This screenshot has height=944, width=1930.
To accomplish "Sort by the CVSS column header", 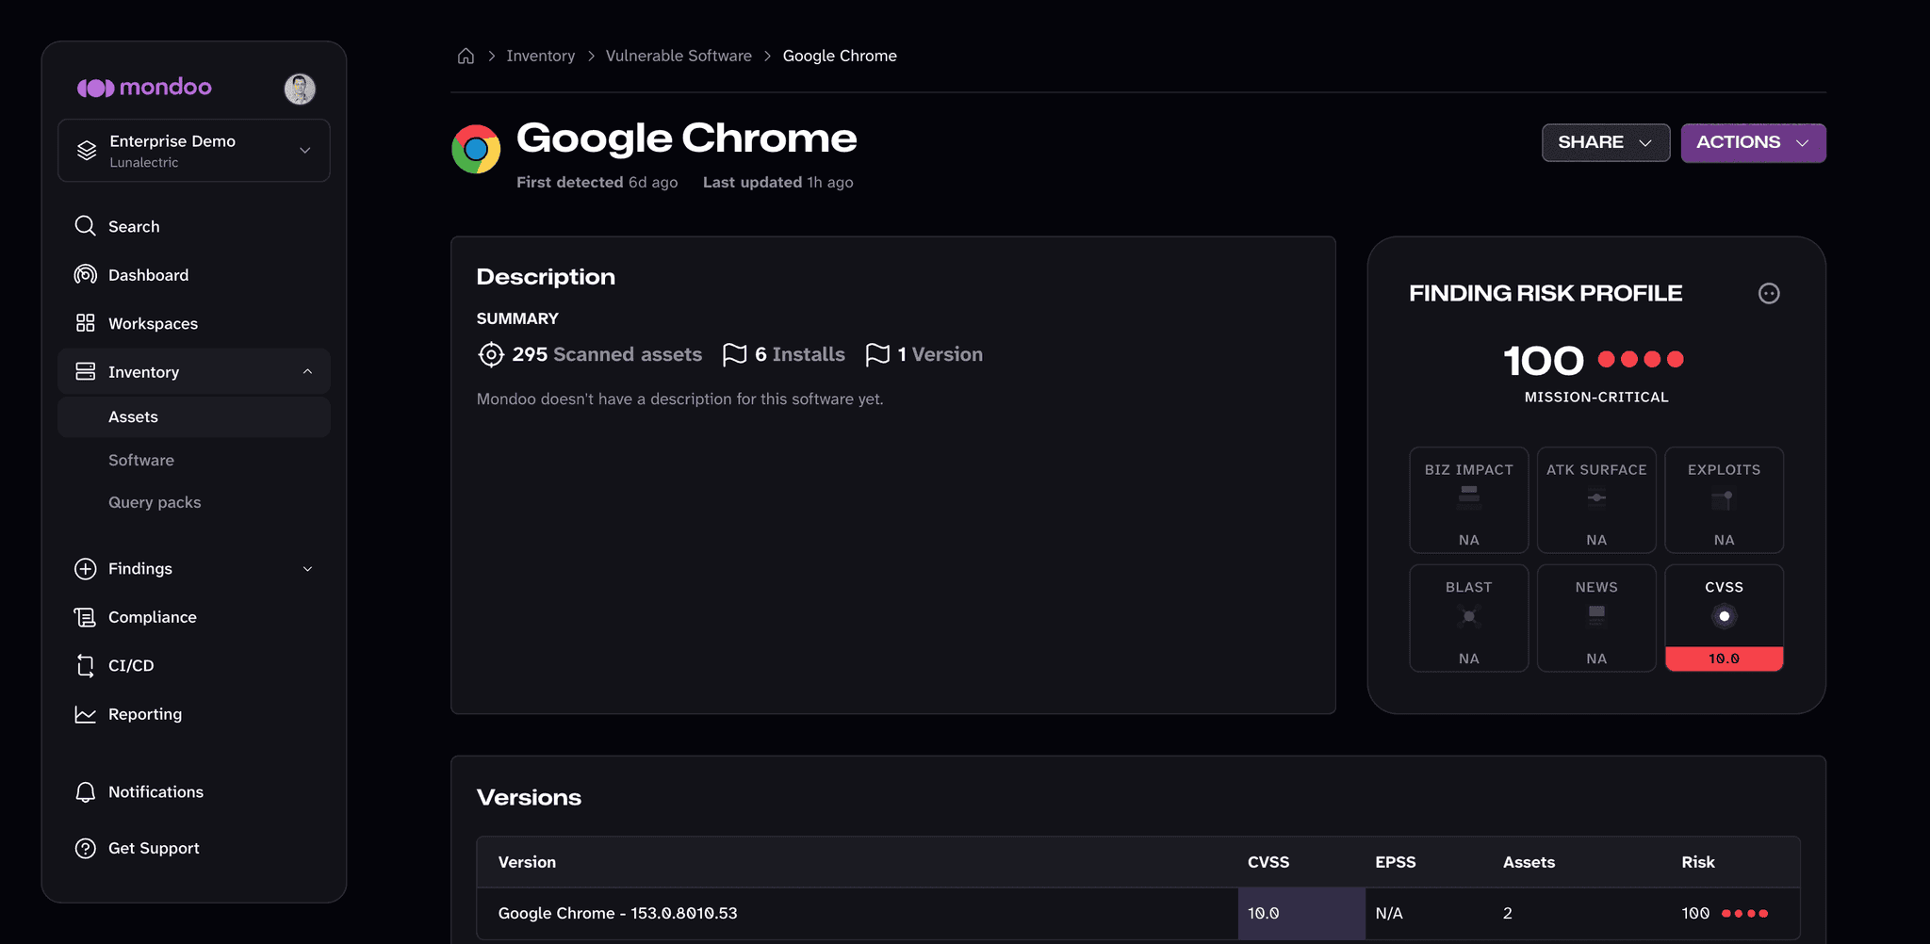I will (x=1268, y=862).
